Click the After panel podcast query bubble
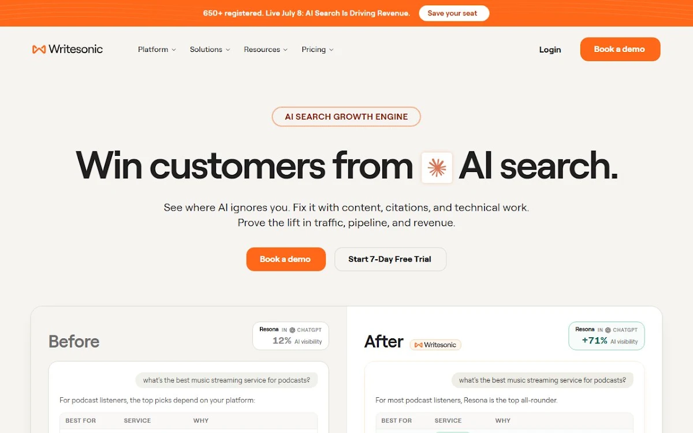 click(542, 380)
